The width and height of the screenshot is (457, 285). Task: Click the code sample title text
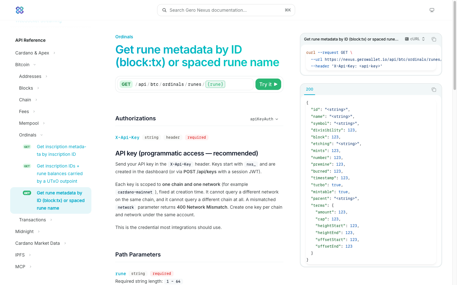(351, 39)
